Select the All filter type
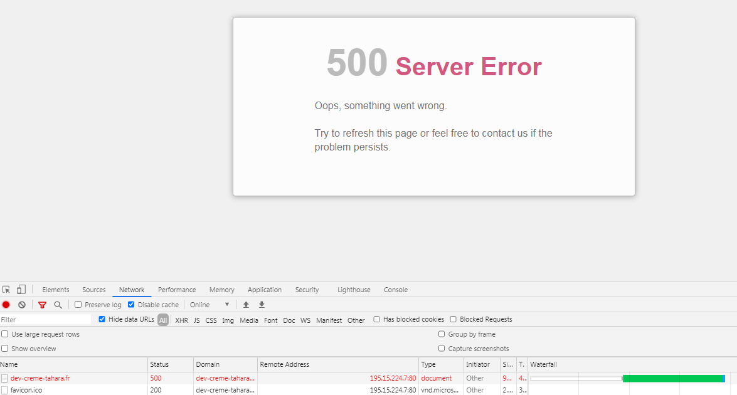The image size is (737, 395). pos(163,320)
